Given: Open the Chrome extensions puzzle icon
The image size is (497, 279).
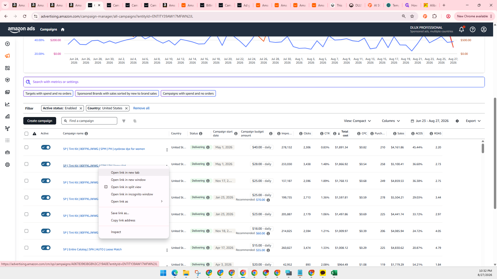Looking at the screenshot, I should [435, 16].
